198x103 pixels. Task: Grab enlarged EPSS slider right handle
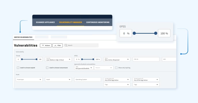click(156, 33)
